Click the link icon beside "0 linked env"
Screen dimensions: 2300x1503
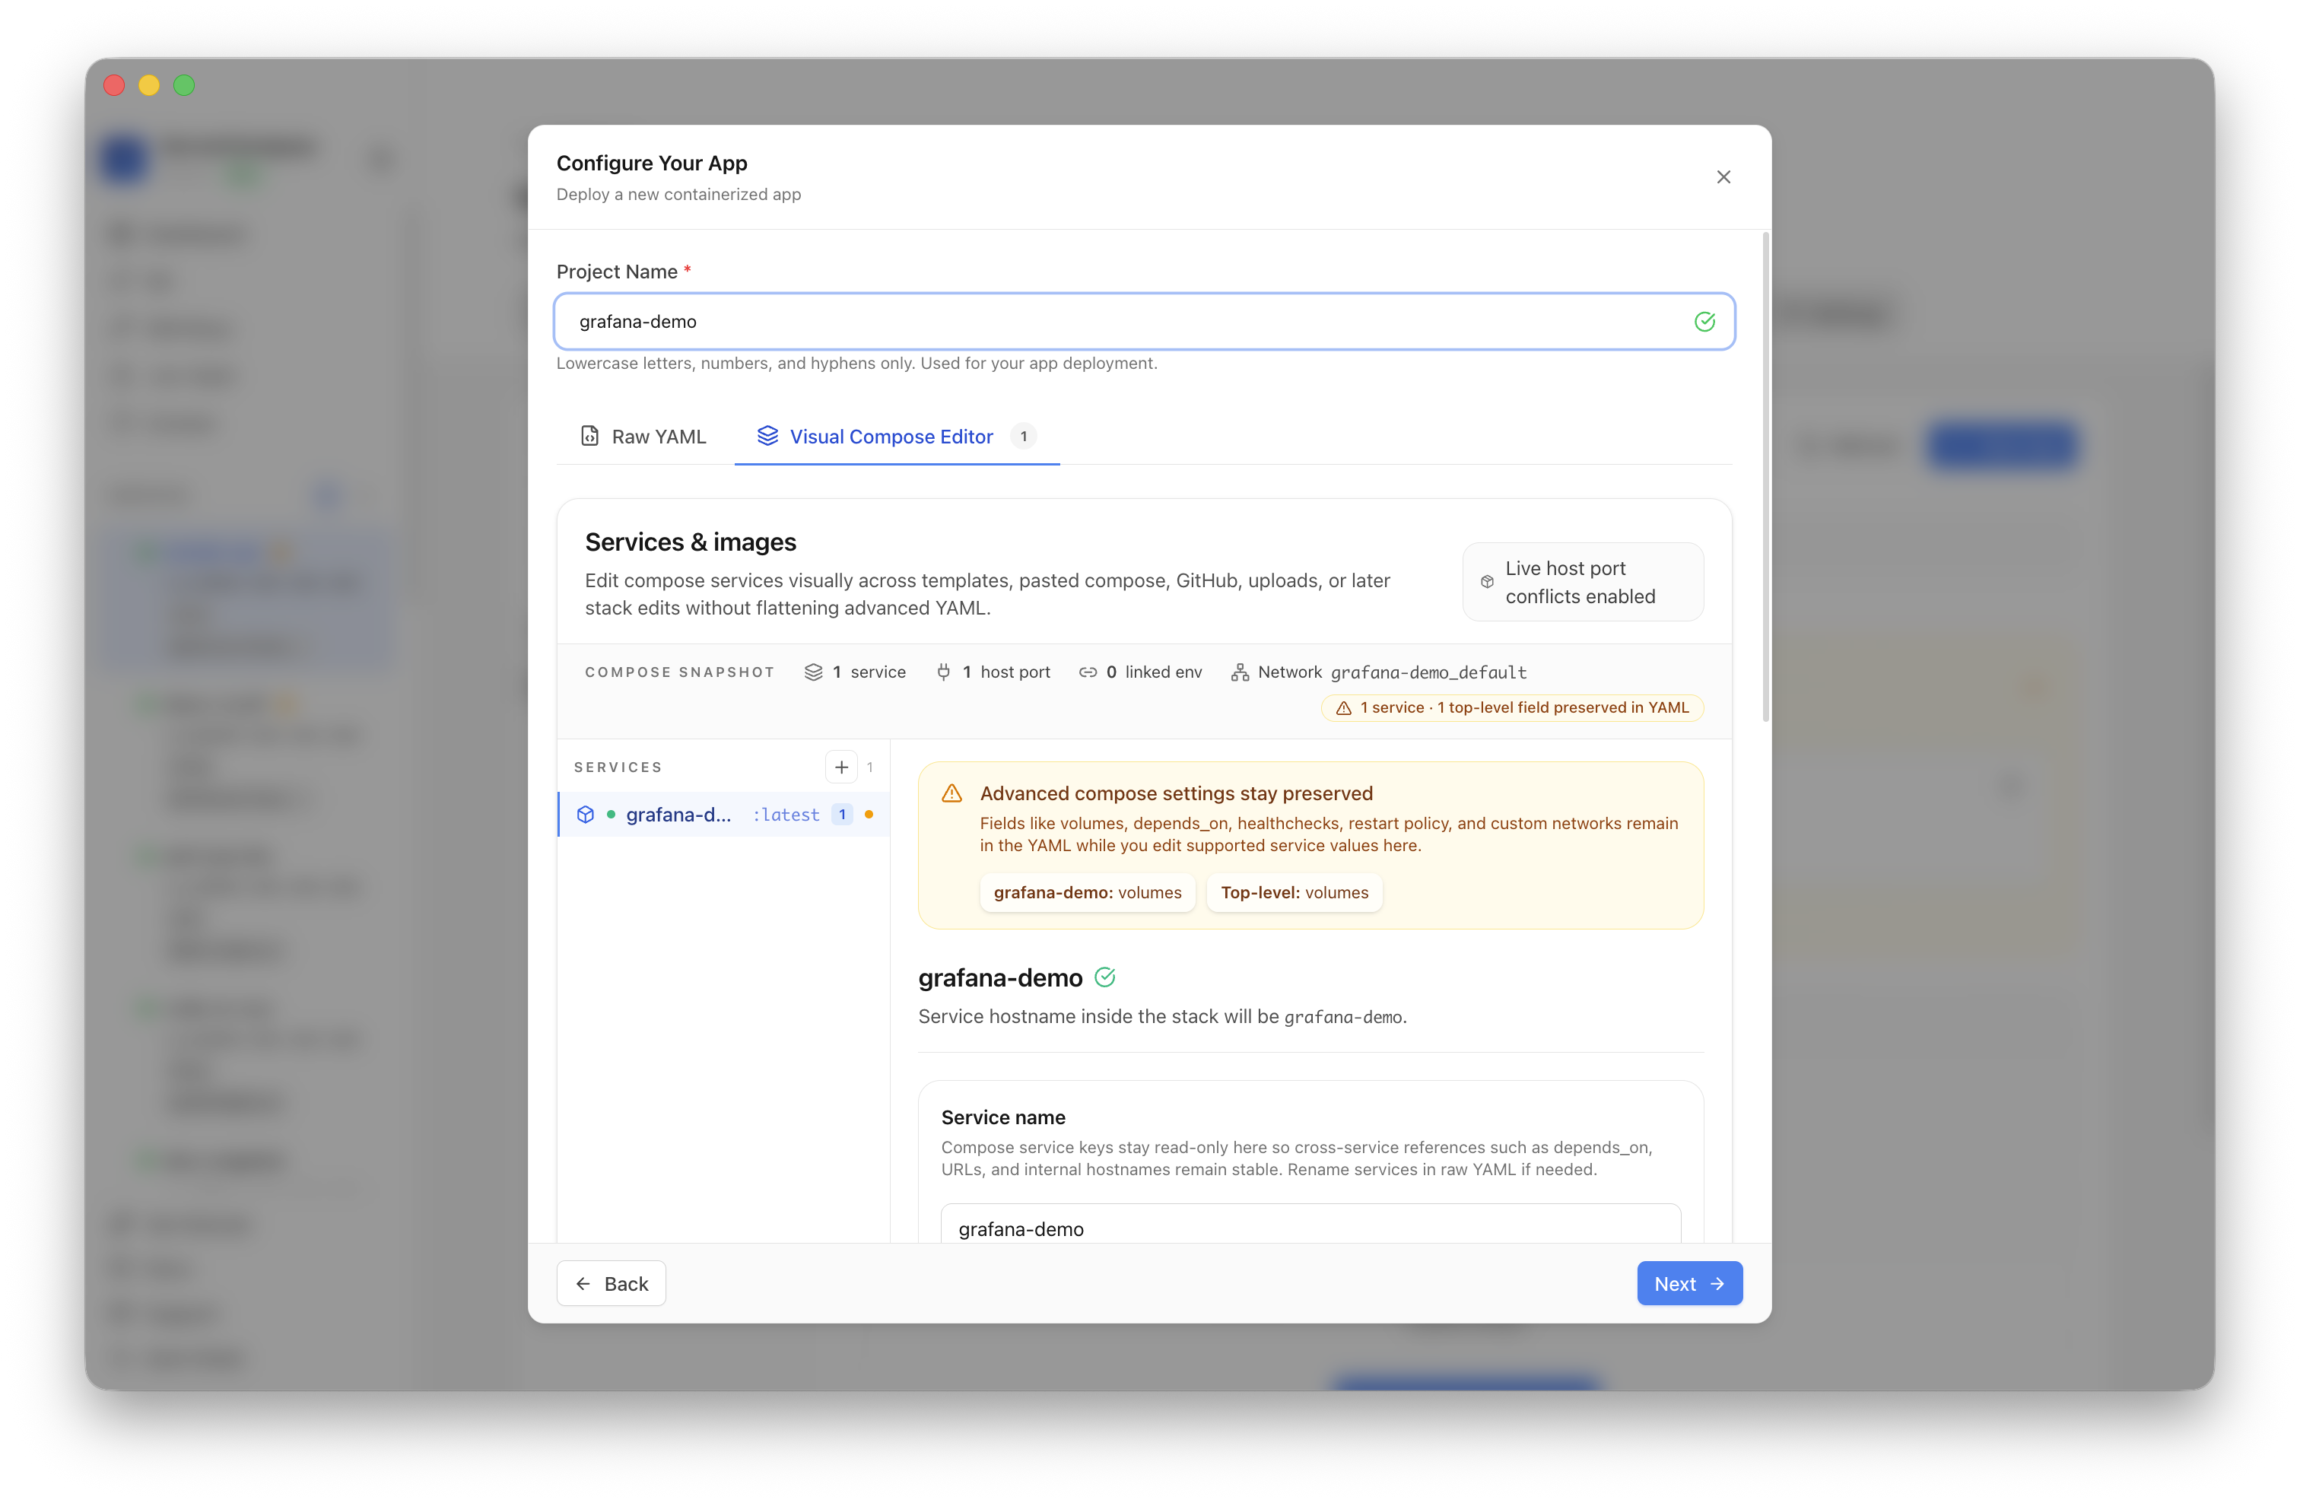1087,672
